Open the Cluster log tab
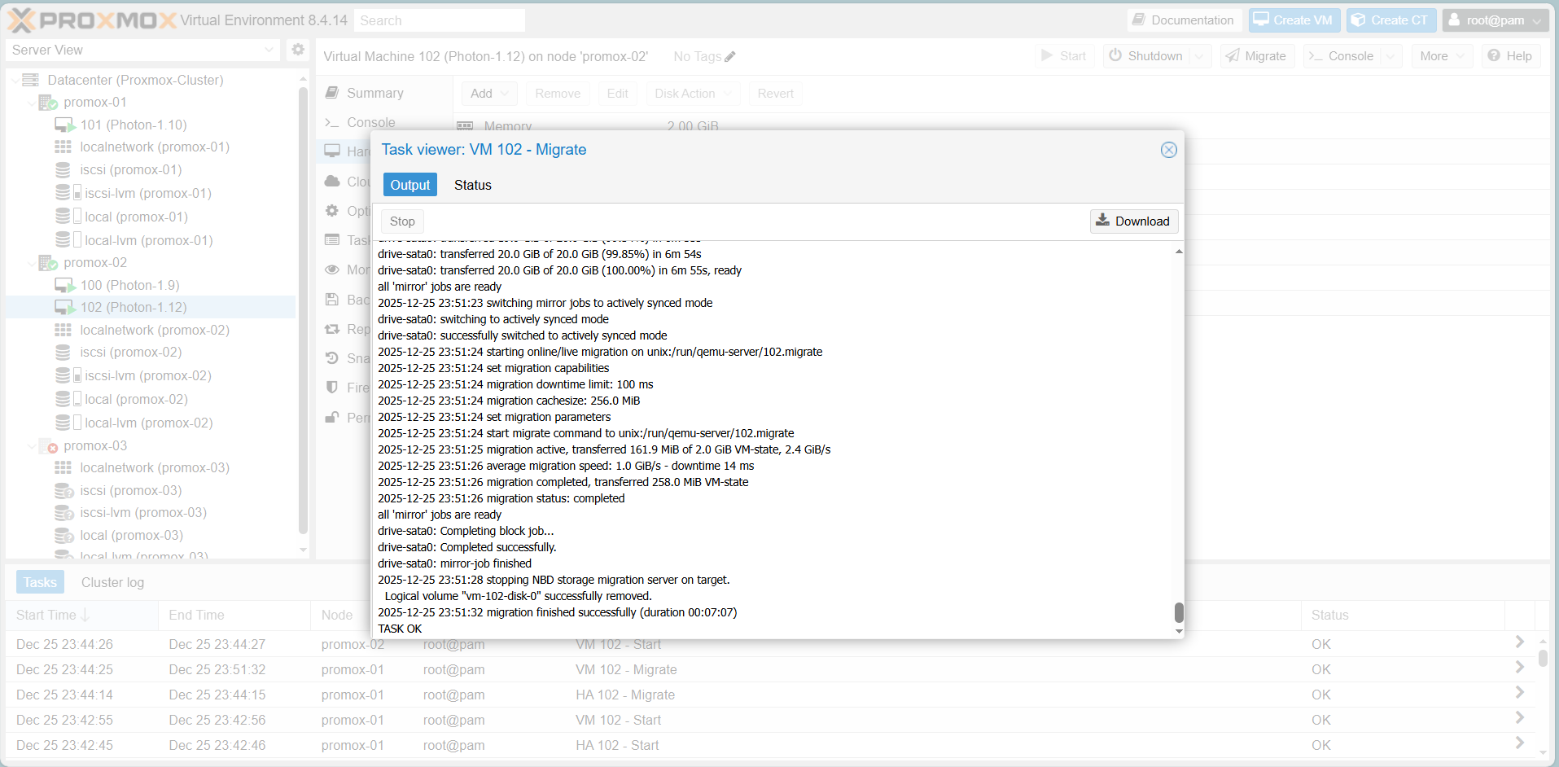 tap(112, 582)
